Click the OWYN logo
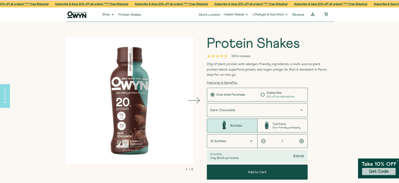Image resolution: width=399 pixels, height=183 pixels. (x=77, y=15)
